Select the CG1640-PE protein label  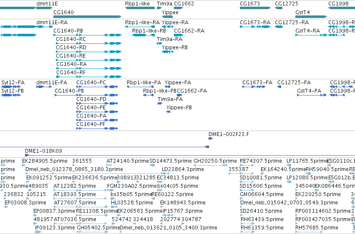tap(91, 108)
